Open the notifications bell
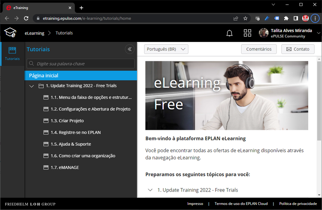Image resolution: width=322 pixels, height=210 pixels. [229, 33]
